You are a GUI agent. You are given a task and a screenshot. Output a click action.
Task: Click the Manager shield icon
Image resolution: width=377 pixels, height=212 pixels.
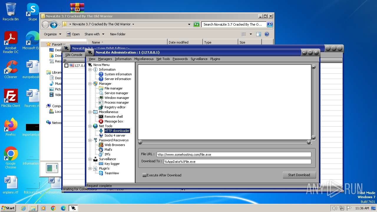pos(95,84)
